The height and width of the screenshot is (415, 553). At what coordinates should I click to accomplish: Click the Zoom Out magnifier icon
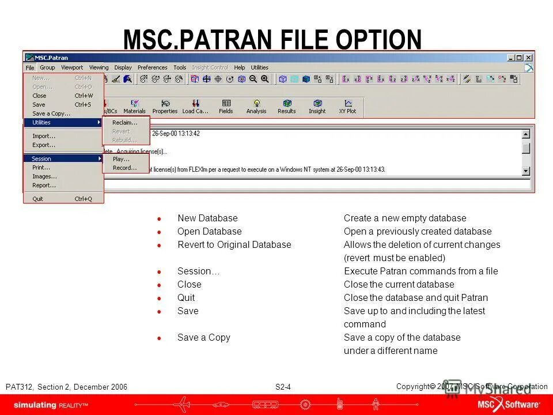pyautogui.click(x=253, y=79)
